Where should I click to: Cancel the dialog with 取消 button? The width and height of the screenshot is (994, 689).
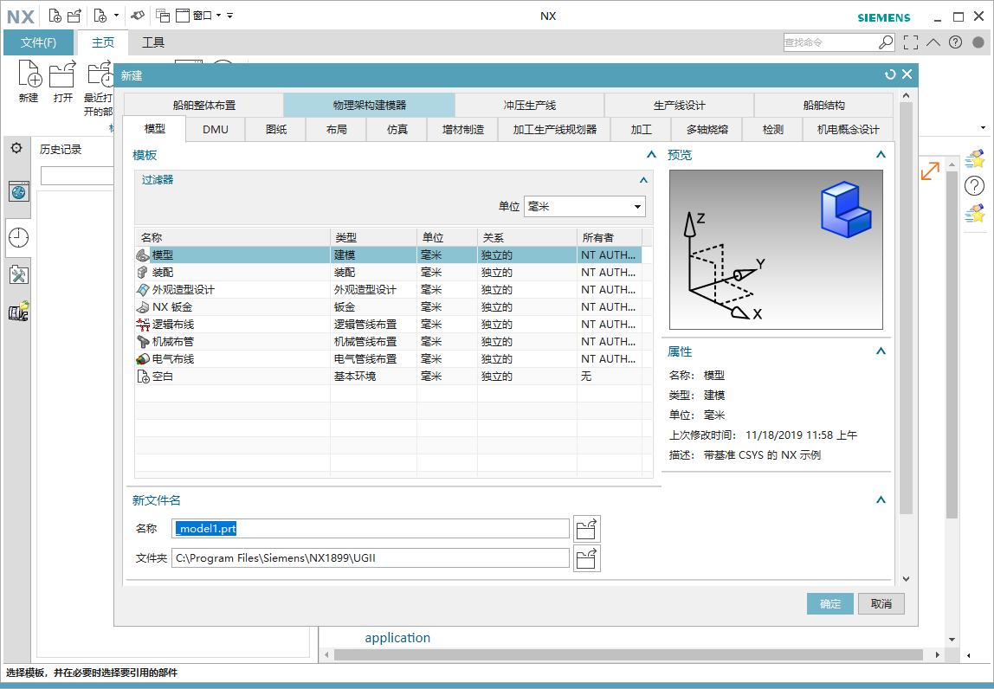(881, 603)
